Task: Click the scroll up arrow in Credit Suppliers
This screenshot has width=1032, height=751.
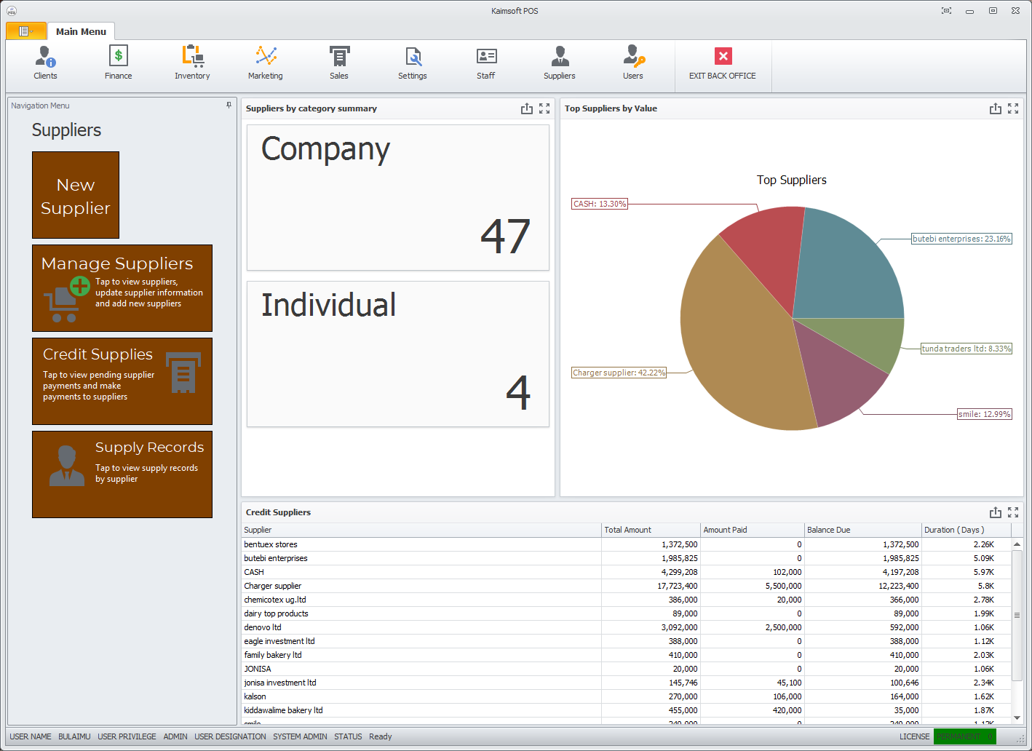Action: pos(1017,544)
